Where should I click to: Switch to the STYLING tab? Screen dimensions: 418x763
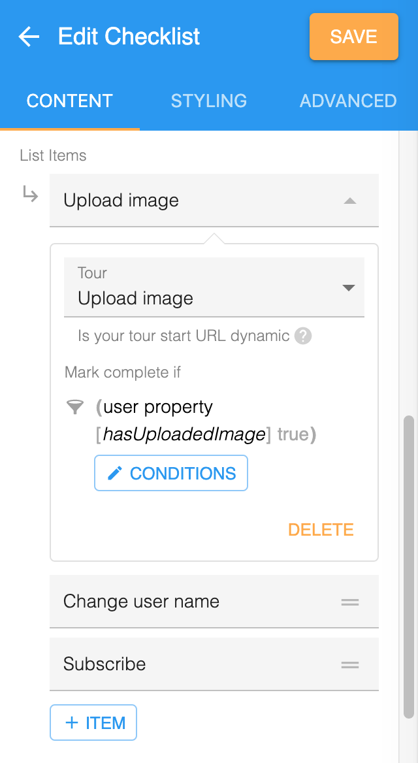pyautogui.click(x=209, y=101)
